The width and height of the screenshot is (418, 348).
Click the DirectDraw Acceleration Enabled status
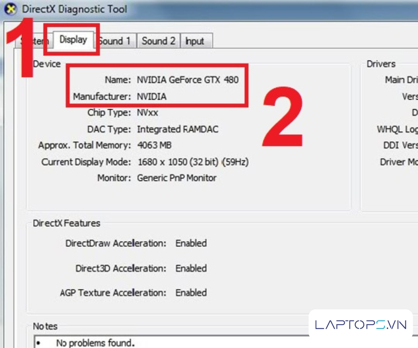click(x=191, y=243)
